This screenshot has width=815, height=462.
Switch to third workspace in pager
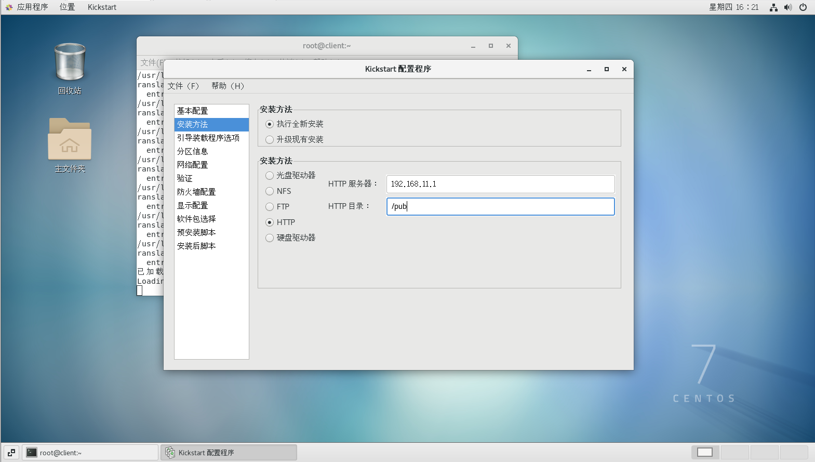764,452
